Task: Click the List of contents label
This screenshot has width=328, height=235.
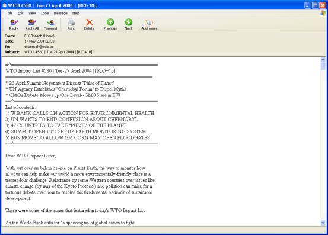Action: click(21, 107)
